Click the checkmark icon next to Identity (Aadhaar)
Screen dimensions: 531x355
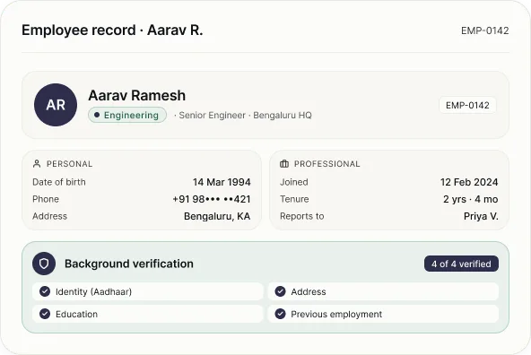45,291
